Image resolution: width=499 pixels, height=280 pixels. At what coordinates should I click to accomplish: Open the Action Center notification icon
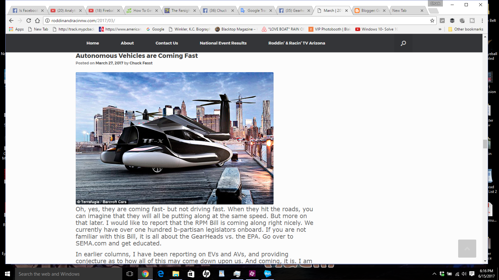coord(471,274)
